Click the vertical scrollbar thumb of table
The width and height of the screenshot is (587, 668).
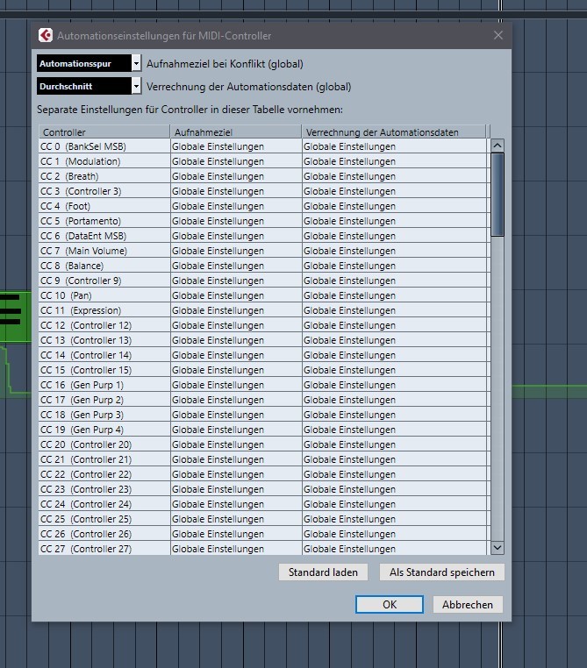click(x=498, y=194)
